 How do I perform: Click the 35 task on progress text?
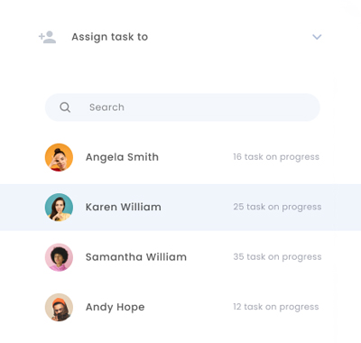[x=277, y=257]
